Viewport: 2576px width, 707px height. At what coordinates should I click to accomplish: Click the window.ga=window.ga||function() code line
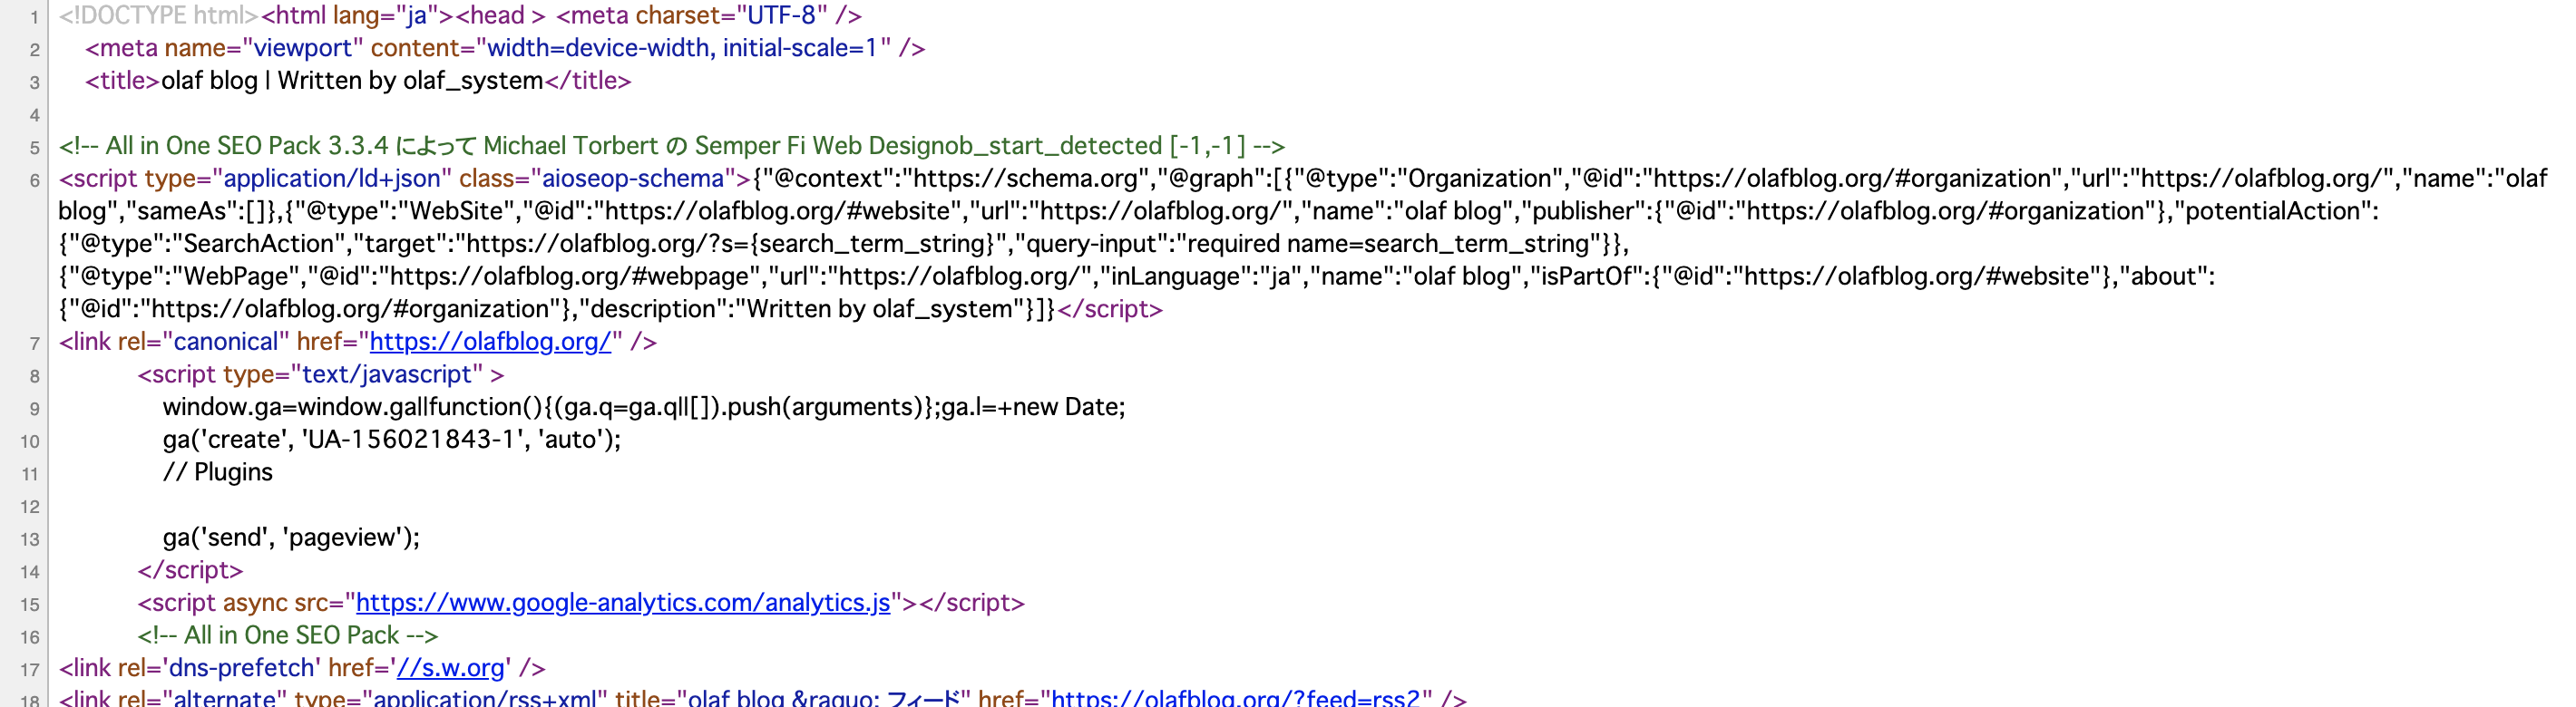644,407
